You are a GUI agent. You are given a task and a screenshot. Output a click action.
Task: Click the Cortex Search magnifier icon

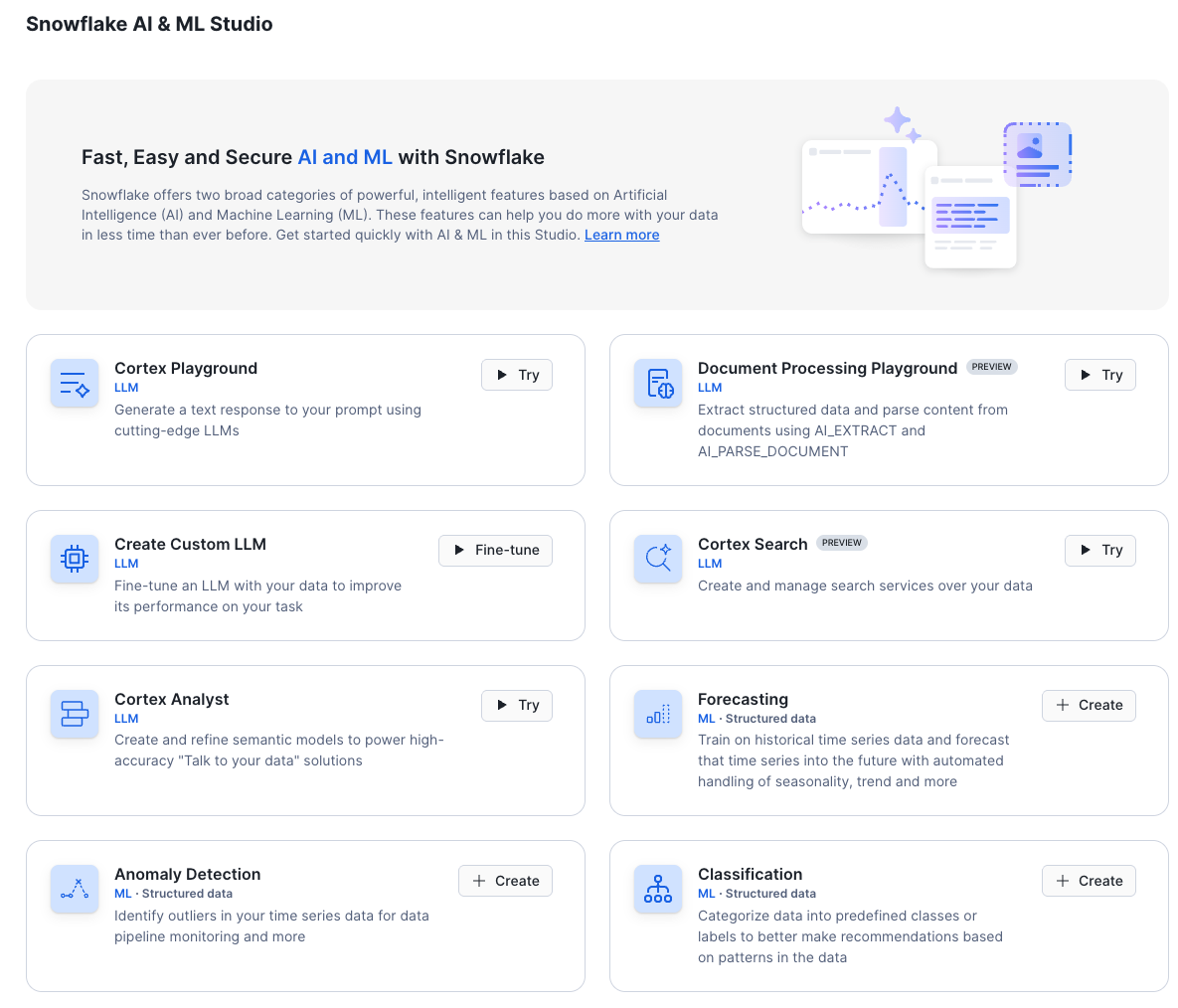[658, 560]
